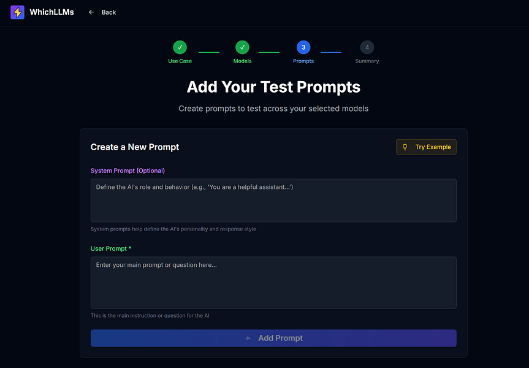Image resolution: width=529 pixels, height=368 pixels.
Task: Click the plus icon inside Add Prompt
Action: [248, 338]
